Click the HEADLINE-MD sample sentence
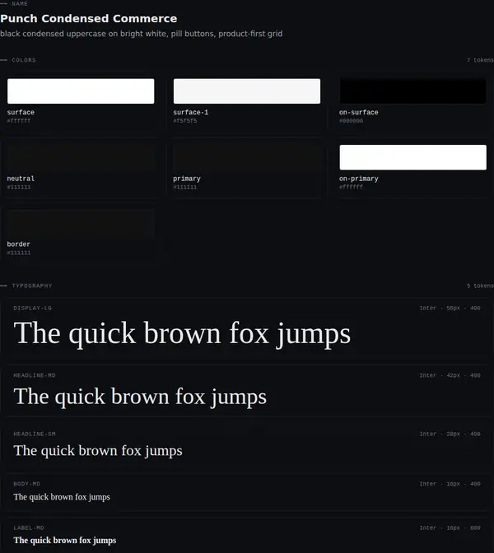Image resolution: width=494 pixels, height=553 pixels. point(140,397)
